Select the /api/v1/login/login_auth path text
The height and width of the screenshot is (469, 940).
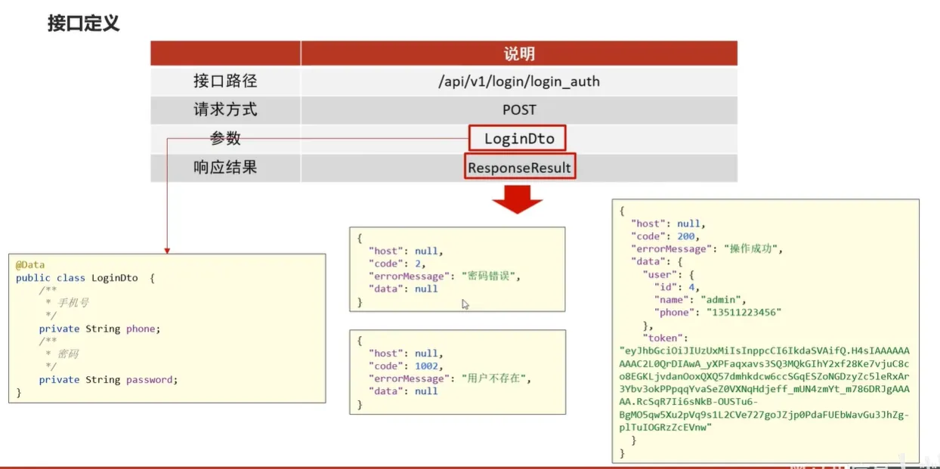point(518,82)
